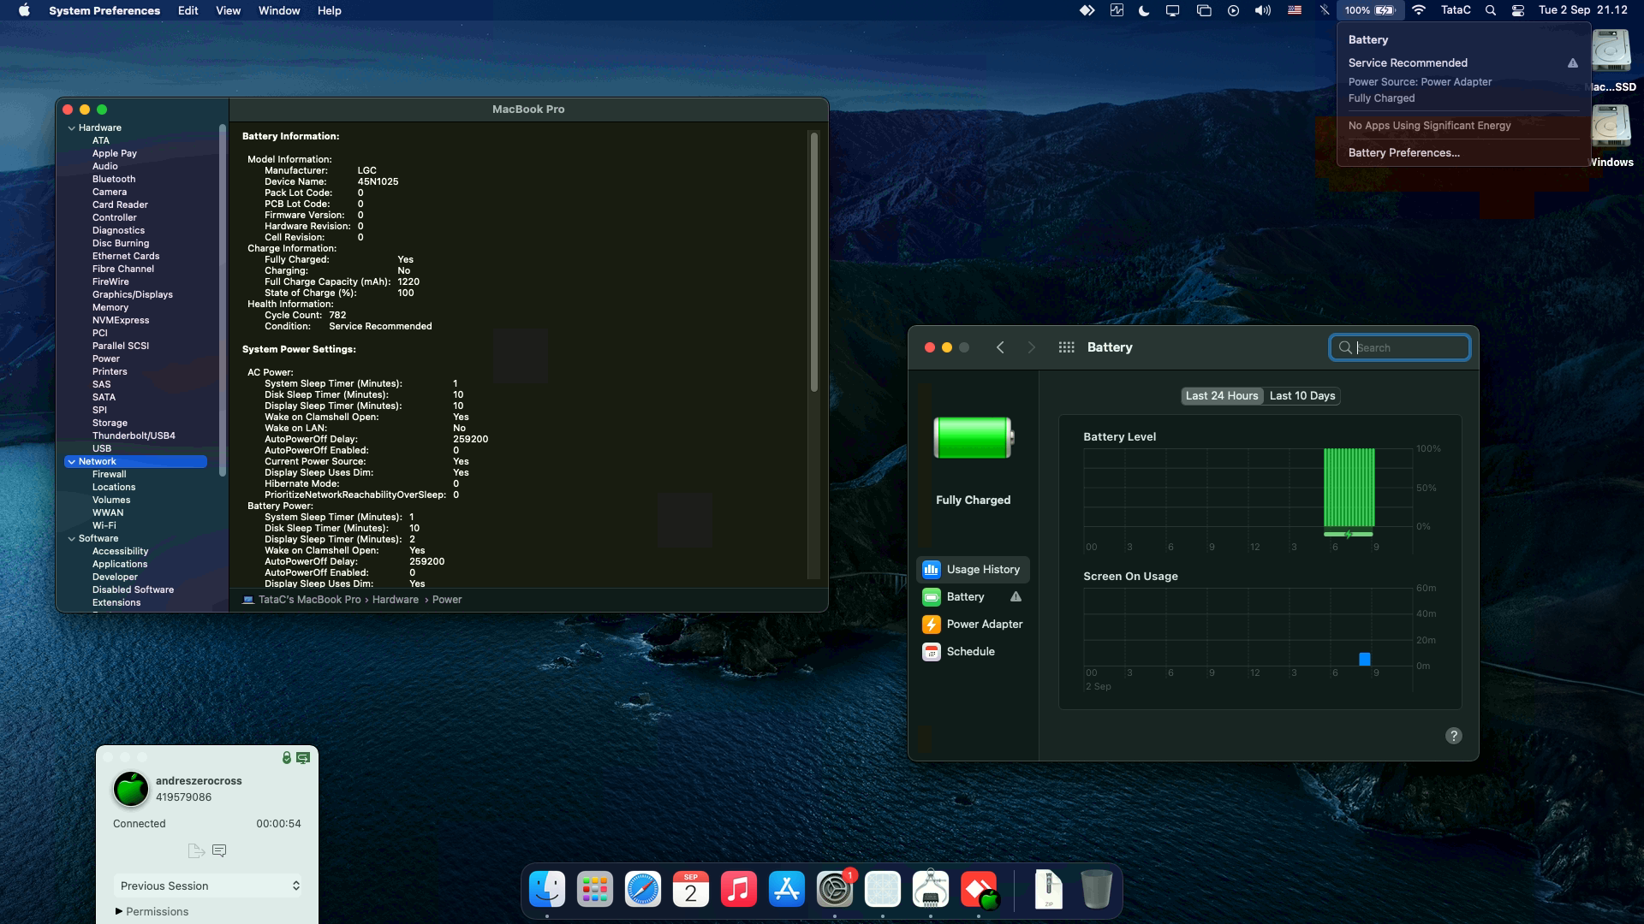
Task: Select Graphics/Displays in the hardware list
Action: tap(132, 294)
